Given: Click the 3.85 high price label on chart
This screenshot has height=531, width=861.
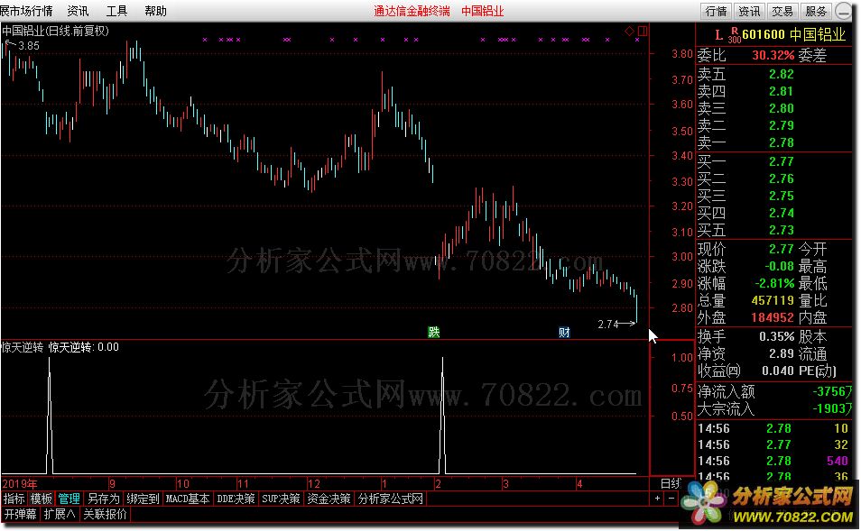Looking at the screenshot, I should click(x=29, y=46).
